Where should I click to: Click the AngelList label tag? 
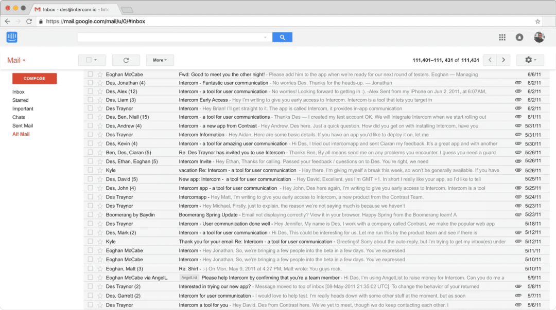point(189,278)
